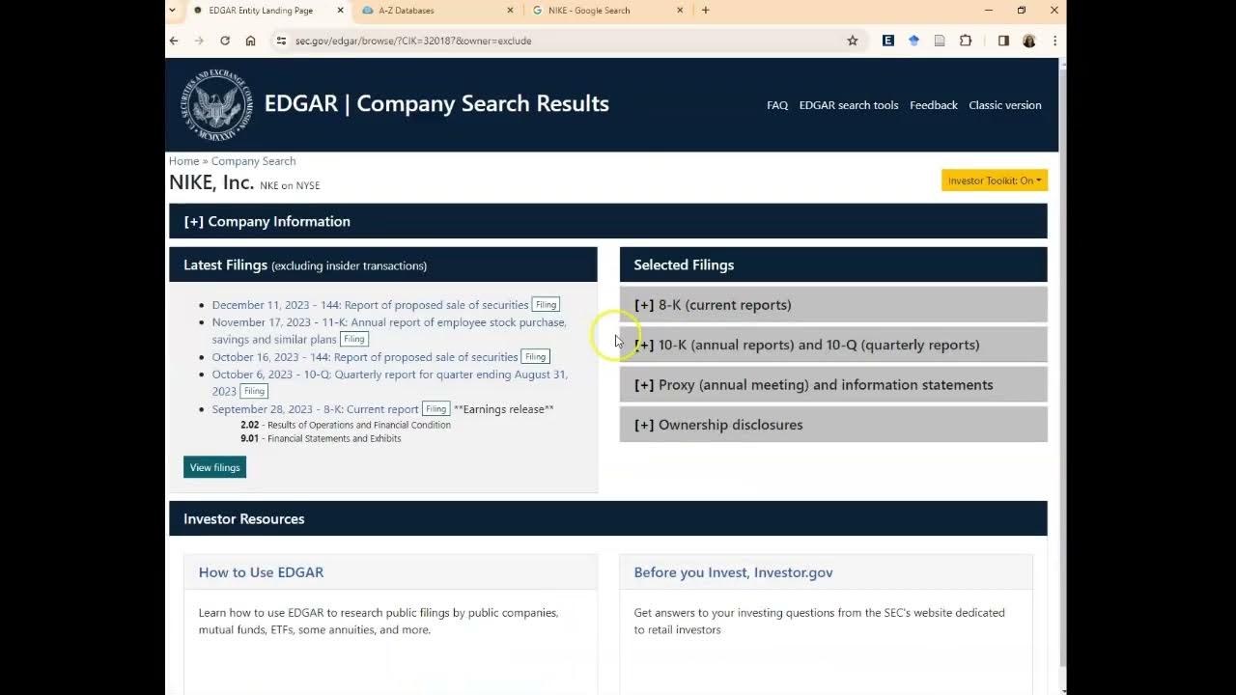Image resolution: width=1236 pixels, height=695 pixels.
Task: Click Filing button for November 17 11-K
Action: 354,340
